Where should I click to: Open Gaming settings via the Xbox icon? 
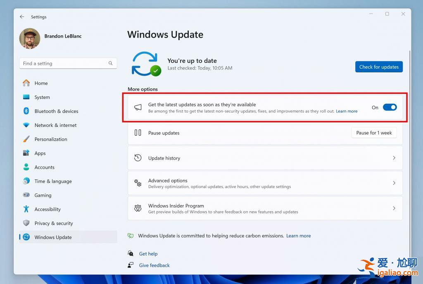coord(26,195)
